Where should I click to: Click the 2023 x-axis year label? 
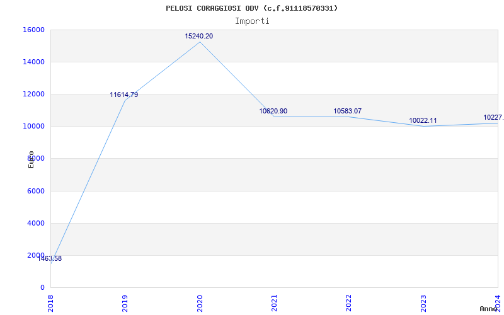[423, 304]
